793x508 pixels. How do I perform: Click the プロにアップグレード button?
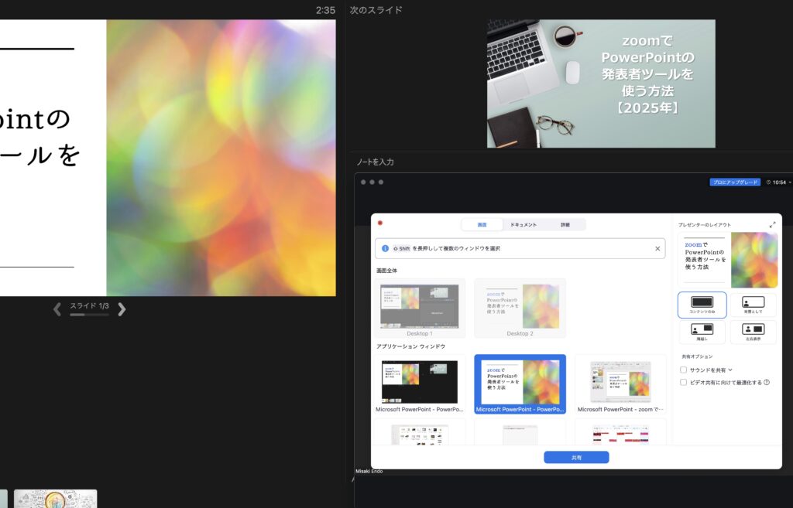(x=734, y=182)
